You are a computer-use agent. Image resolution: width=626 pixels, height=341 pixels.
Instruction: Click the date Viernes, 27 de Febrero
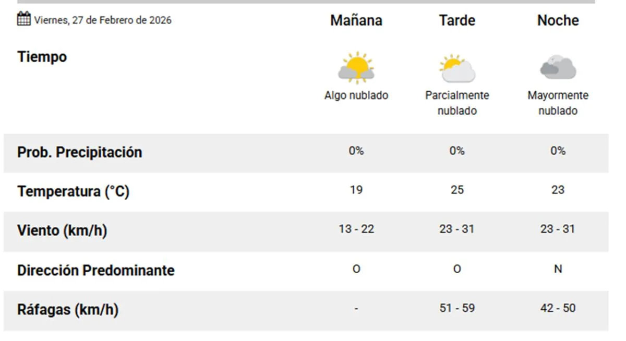[103, 20]
